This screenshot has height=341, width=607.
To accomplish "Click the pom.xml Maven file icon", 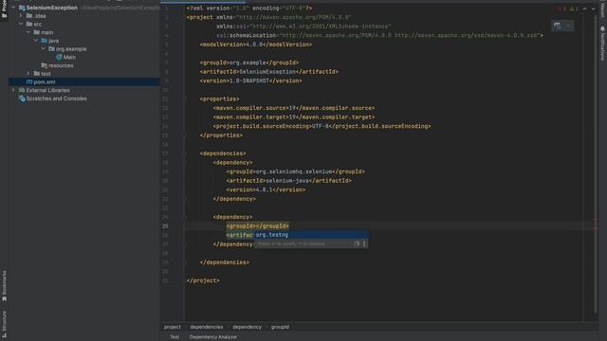I will point(29,82).
